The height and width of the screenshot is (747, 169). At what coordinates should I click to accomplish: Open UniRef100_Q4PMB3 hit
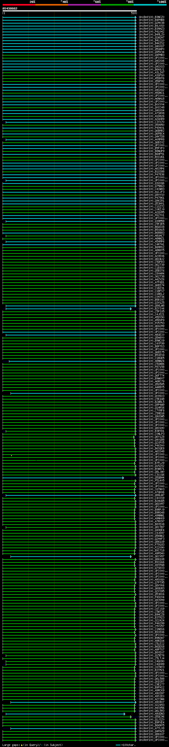[152, 55]
